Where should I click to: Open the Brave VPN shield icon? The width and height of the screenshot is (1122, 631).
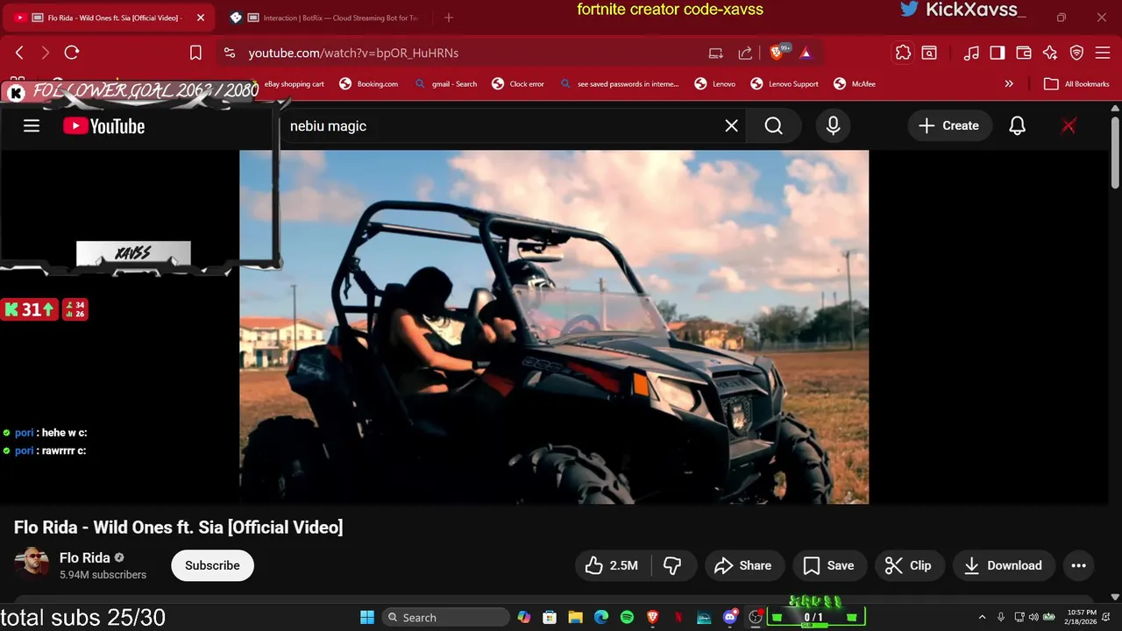(1077, 53)
